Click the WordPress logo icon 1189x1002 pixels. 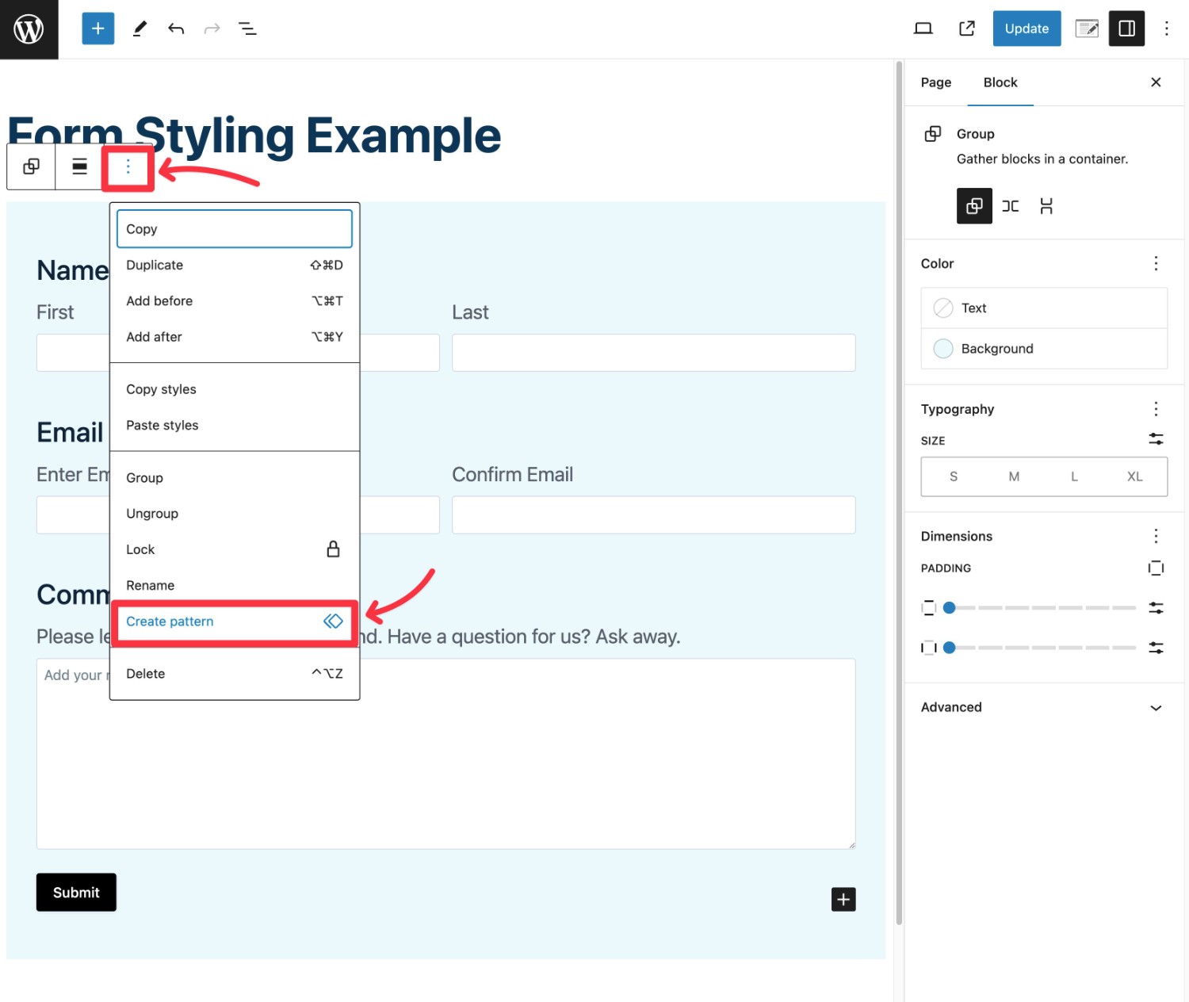[29, 29]
